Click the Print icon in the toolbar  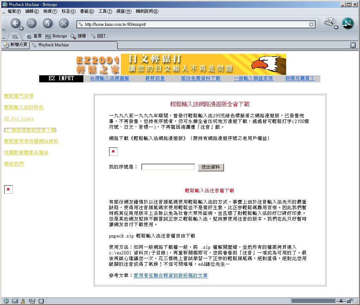(x=329, y=23)
